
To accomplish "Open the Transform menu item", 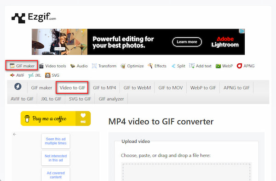I will 104,66.
